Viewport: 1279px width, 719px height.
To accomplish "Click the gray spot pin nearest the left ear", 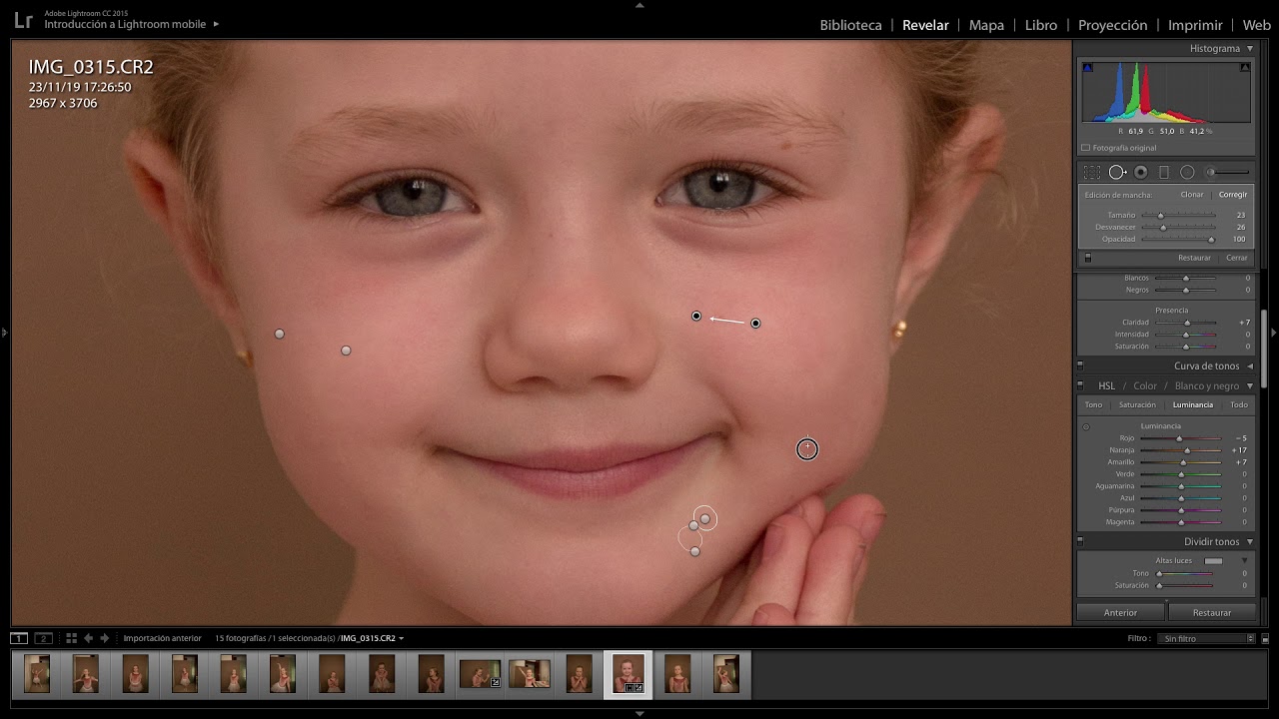I will [280, 334].
